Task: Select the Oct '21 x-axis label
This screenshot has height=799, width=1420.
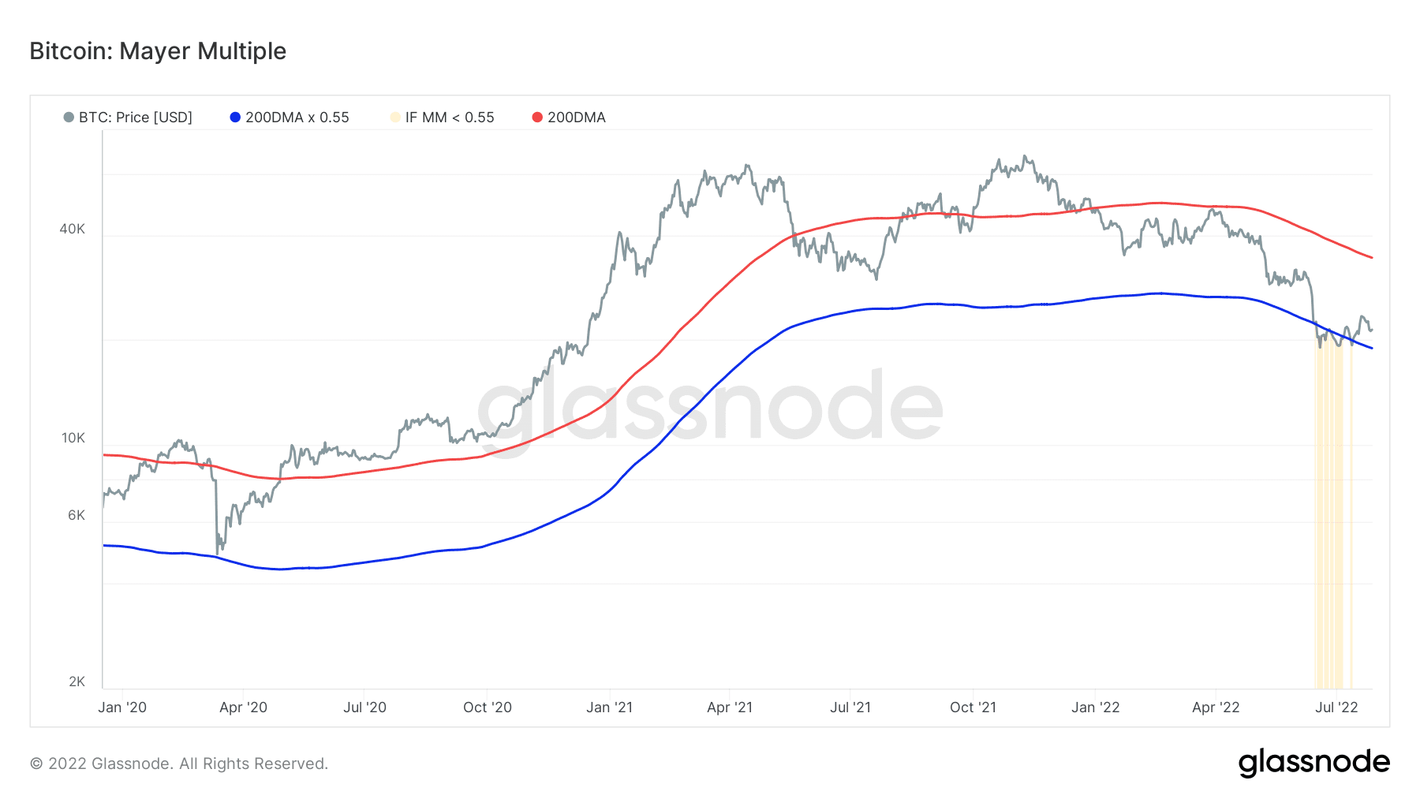Action: (x=973, y=708)
